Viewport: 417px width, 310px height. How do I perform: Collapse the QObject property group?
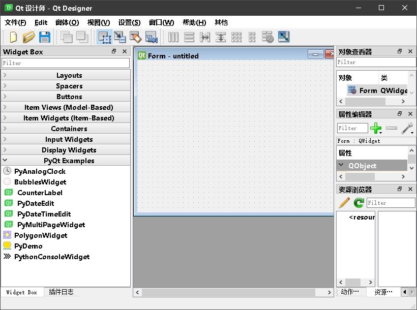point(341,165)
